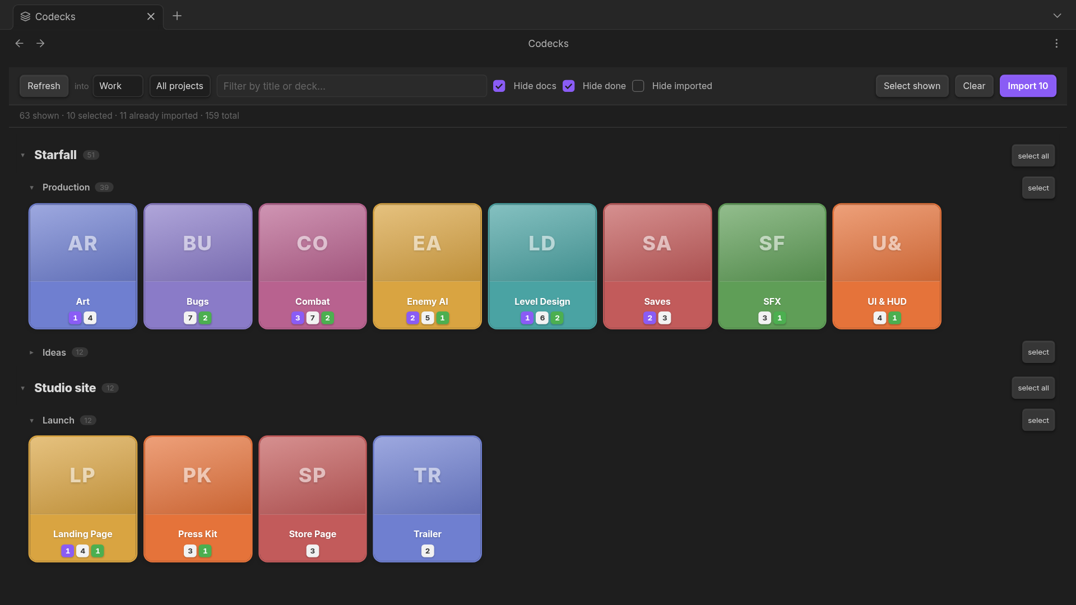
Task: Open the three-dot more options menu
Action: click(x=1056, y=43)
